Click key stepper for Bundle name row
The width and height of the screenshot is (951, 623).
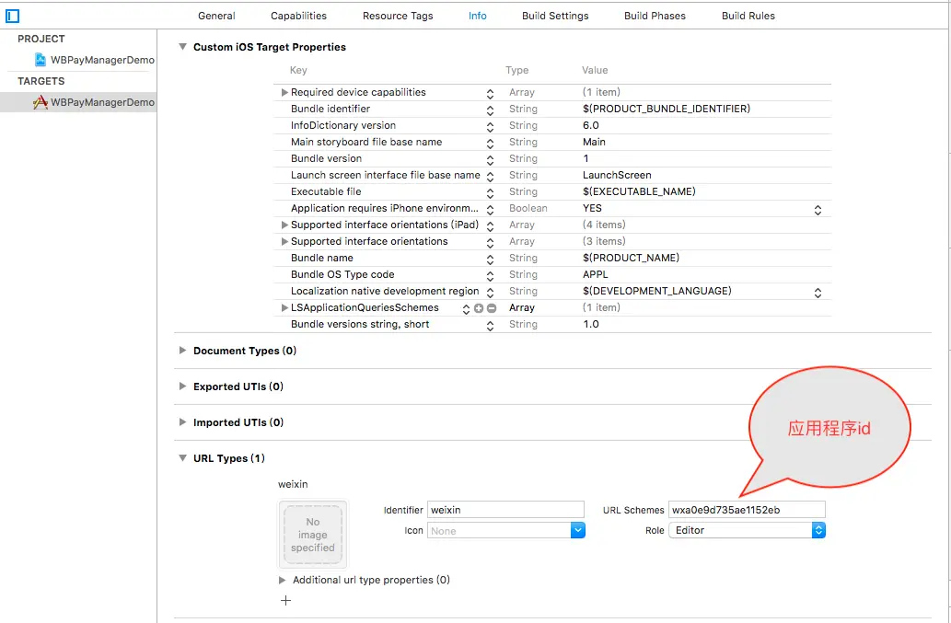490,260
